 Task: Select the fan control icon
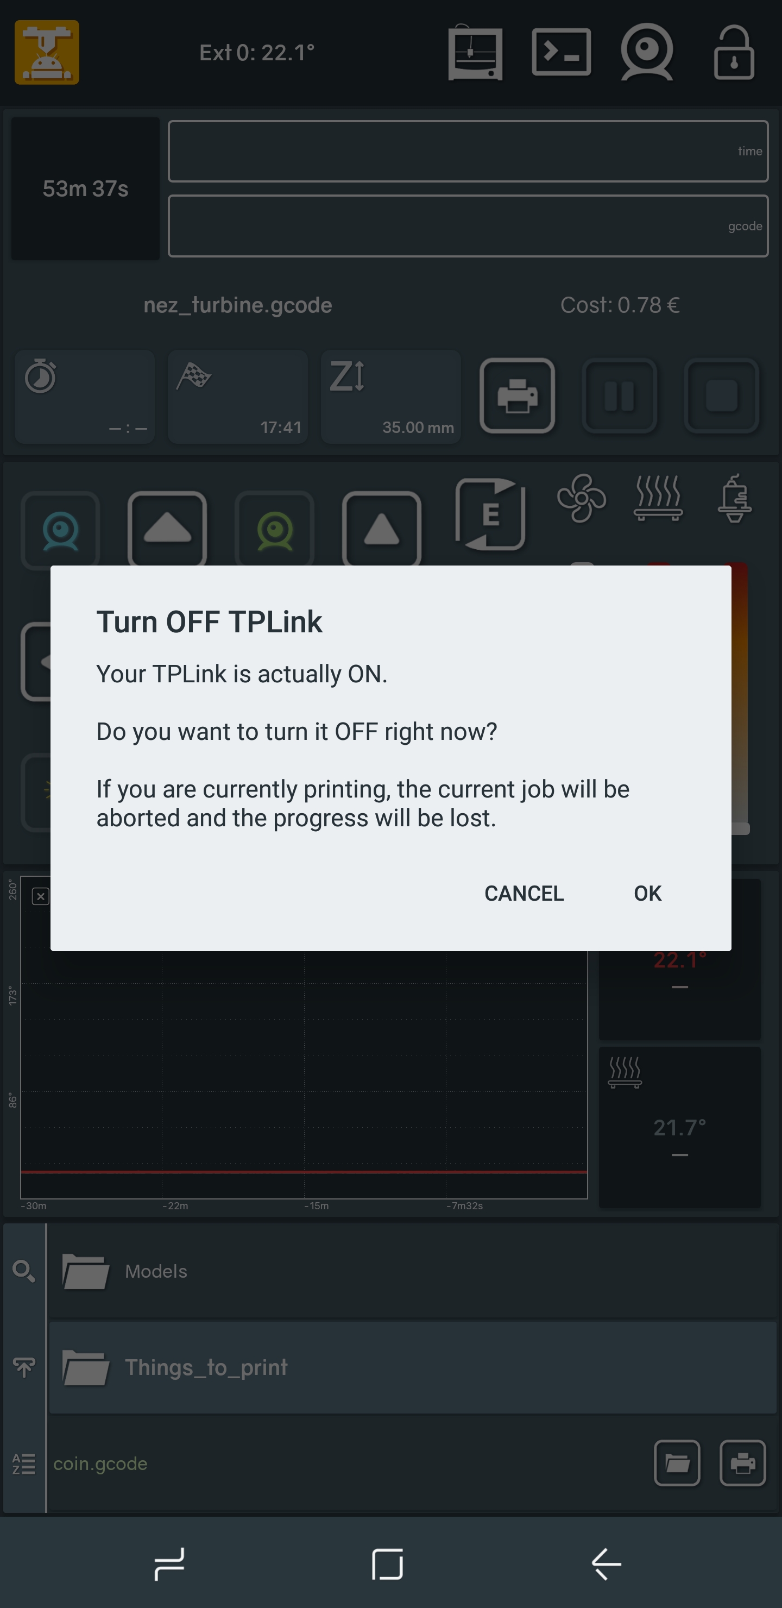click(x=581, y=498)
